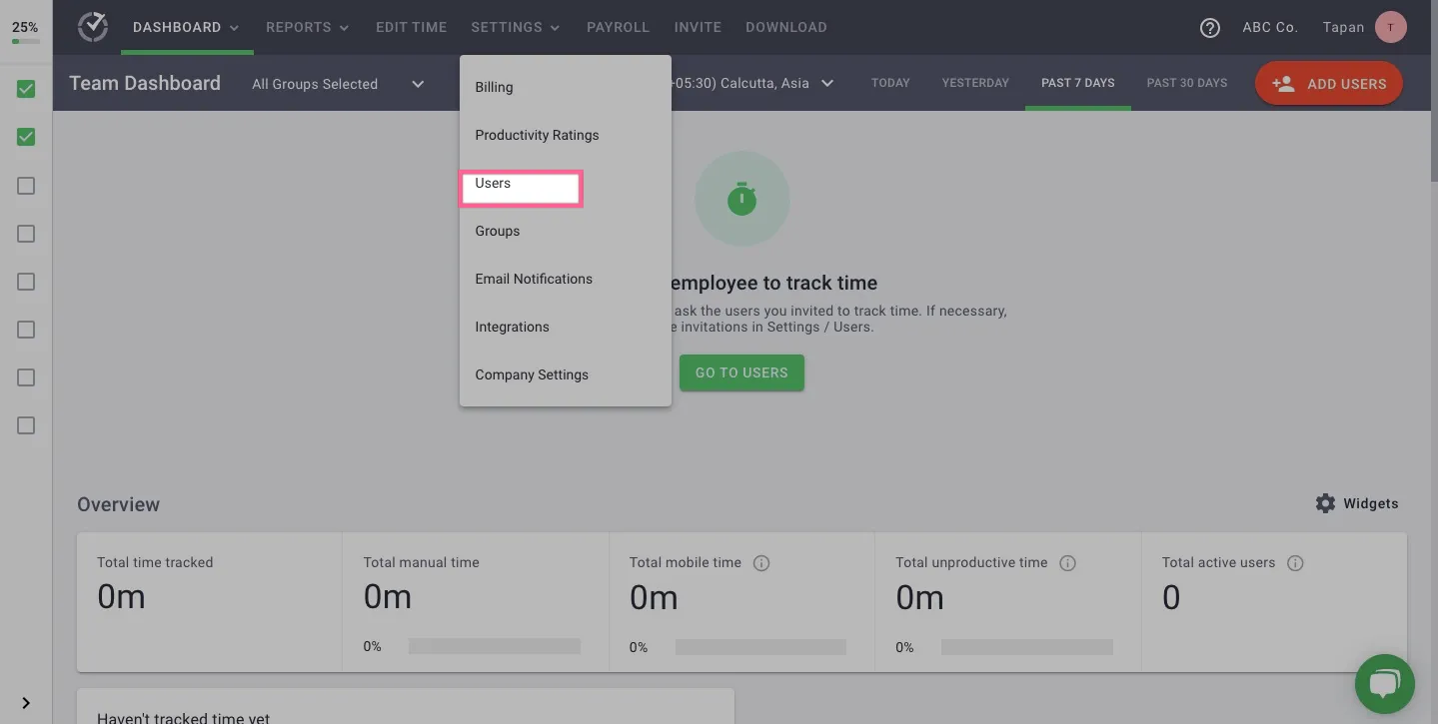Viewport: 1438px width, 724px height.
Task: Click the Add Users button
Action: (1329, 84)
